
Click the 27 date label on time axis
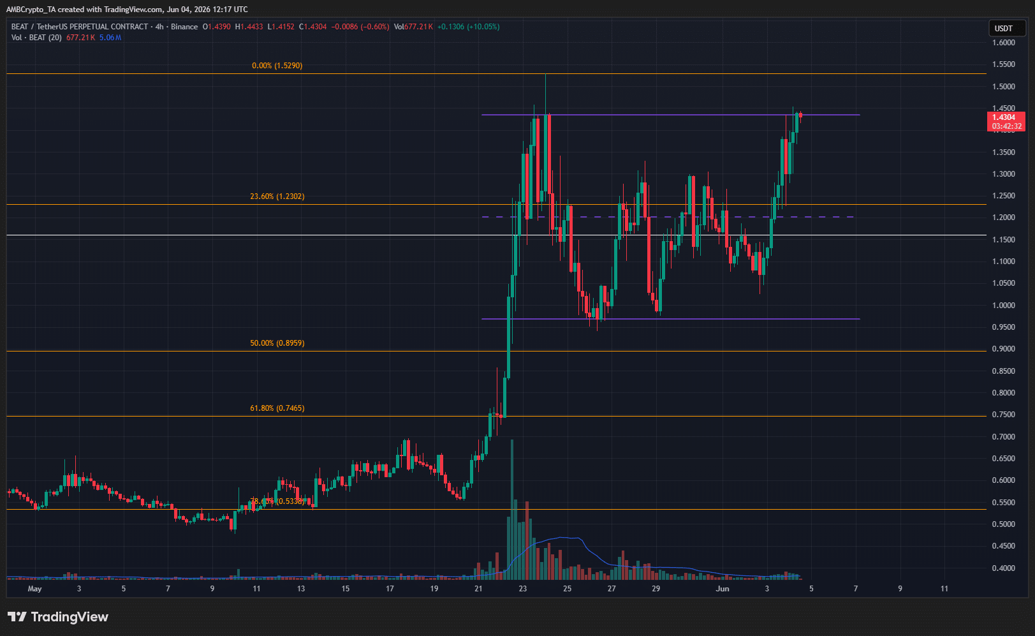click(612, 589)
